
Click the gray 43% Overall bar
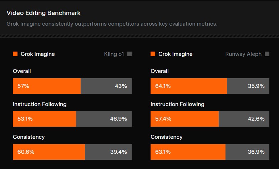click(106, 86)
